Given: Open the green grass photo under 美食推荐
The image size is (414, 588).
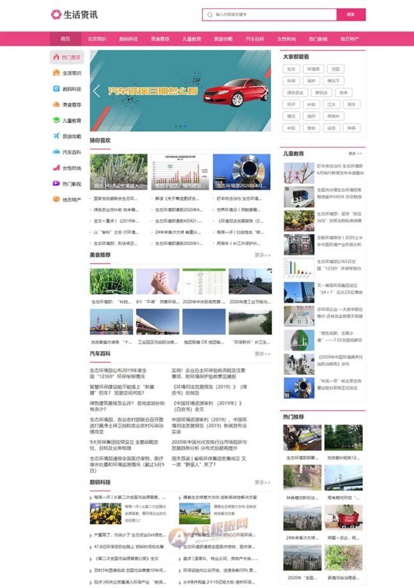Looking at the screenshot, I should [x=111, y=282].
